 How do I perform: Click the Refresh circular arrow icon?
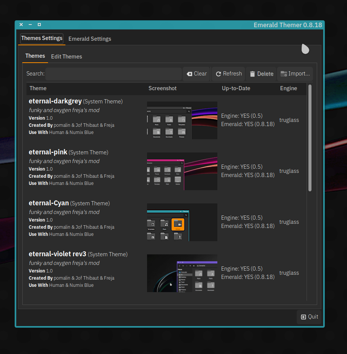[218, 74]
